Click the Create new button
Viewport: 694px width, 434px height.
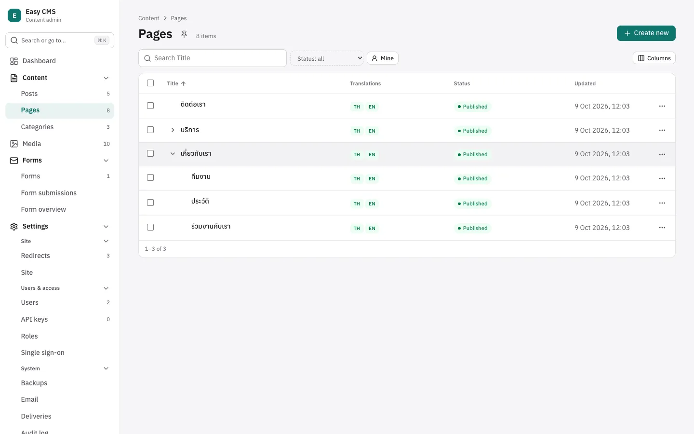coord(646,33)
